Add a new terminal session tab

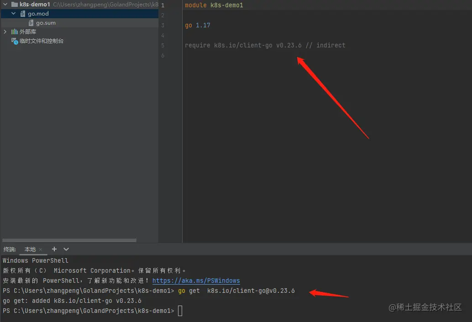click(x=54, y=249)
